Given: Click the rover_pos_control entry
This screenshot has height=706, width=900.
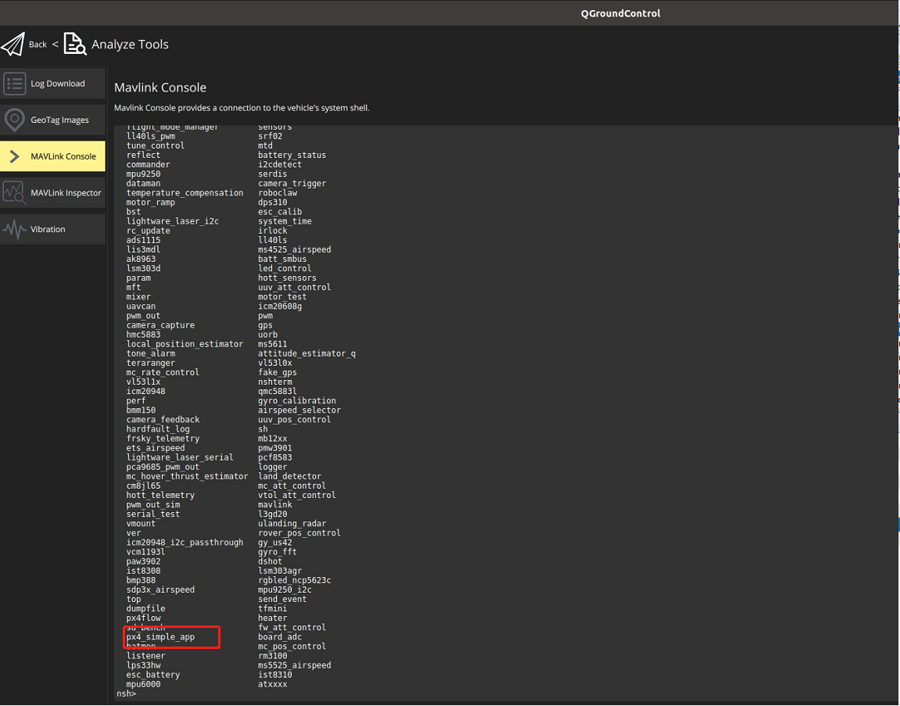Looking at the screenshot, I should [299, 533].
